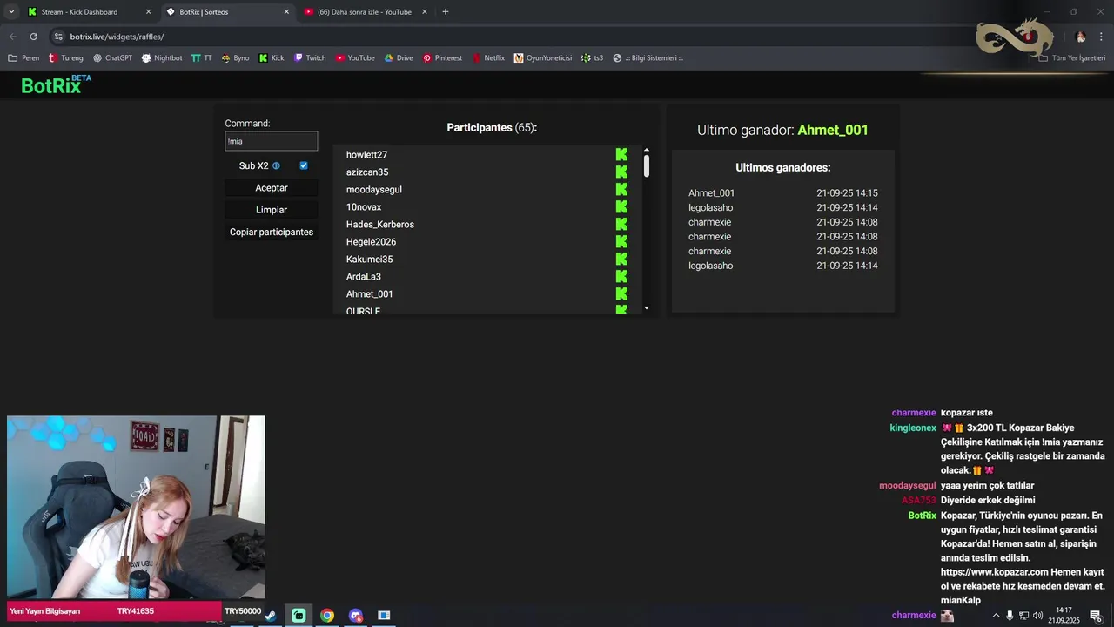Open the tab search dropdown arrow
This screenshot has height=627, width=1114.
(11, 12)
